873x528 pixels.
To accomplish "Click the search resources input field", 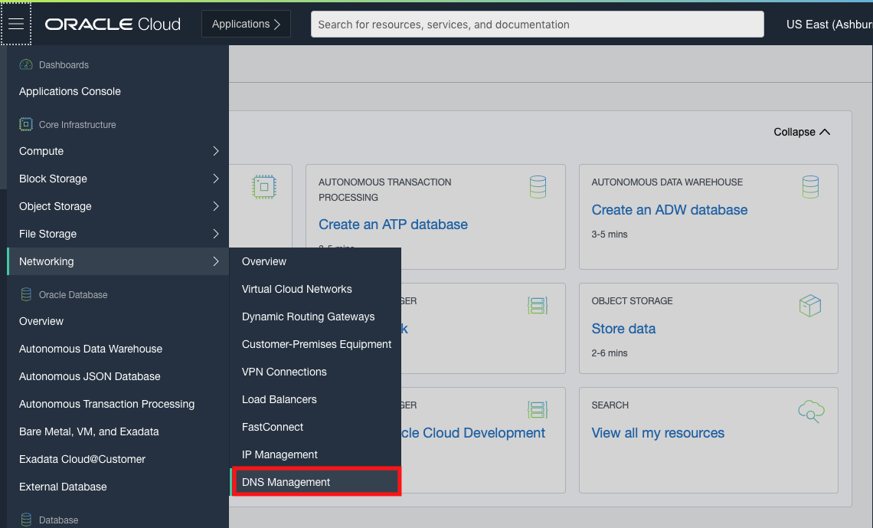I will point(536,24).
